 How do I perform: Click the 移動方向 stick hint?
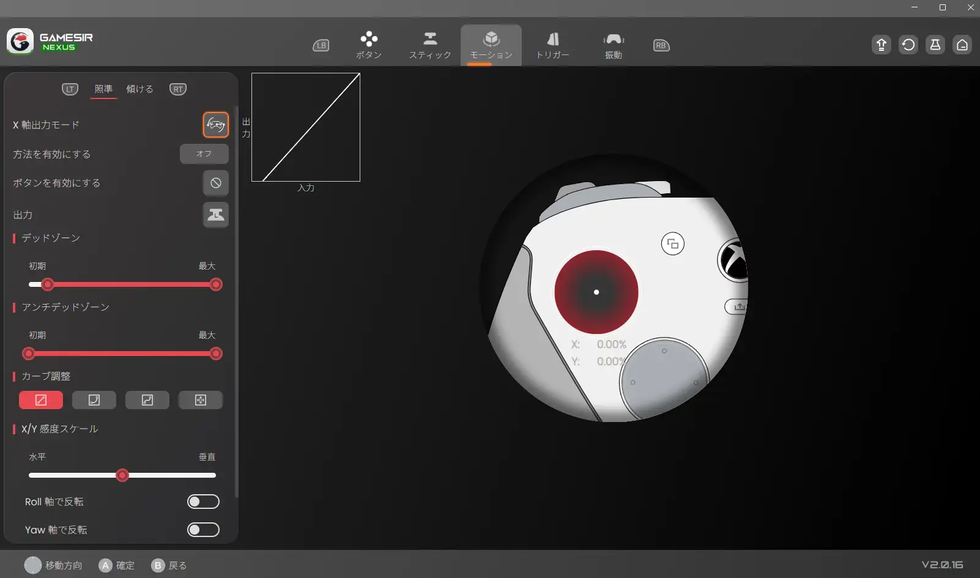[53, 566]
